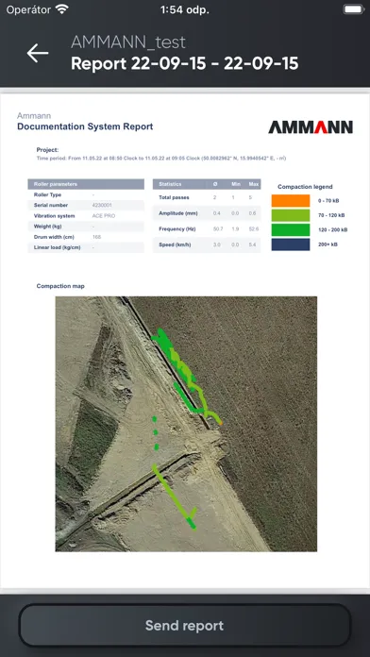Tap the Documentation System Report heading
The height and width of the screenshot is (657, 370).
85,126
